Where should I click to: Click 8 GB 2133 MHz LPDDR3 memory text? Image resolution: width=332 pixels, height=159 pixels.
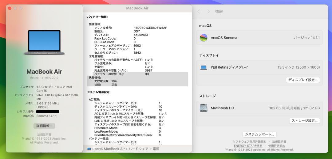tap(48, 105)
